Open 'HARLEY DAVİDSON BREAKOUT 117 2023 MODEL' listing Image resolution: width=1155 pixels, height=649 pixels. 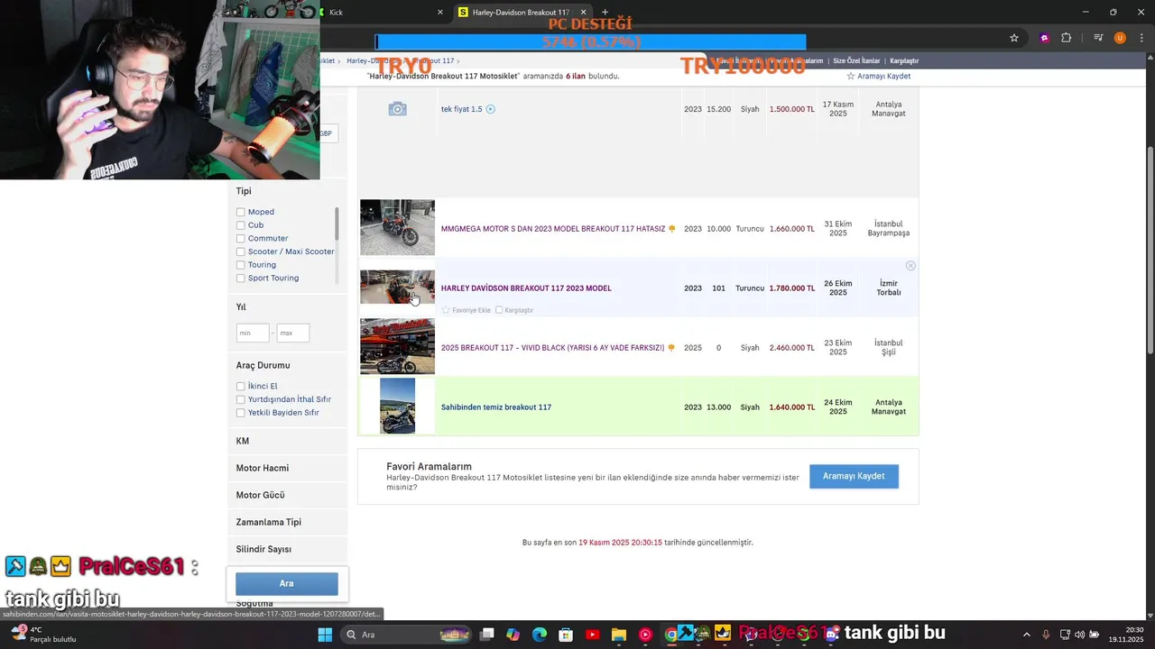[x=526, y=288]
